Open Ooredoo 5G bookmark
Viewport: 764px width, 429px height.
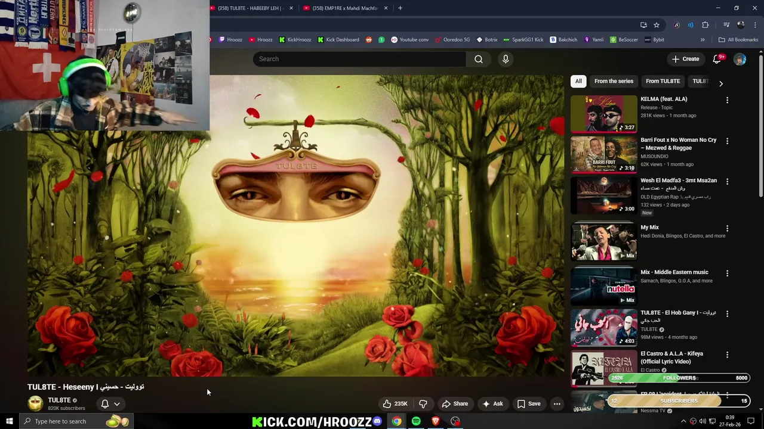pos(452,40)
